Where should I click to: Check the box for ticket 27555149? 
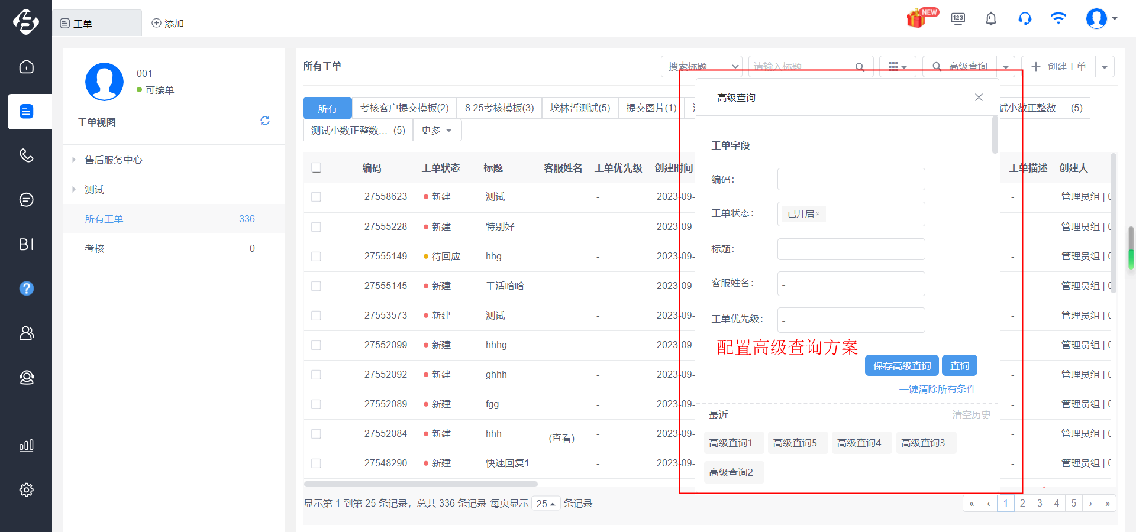[317, 257]
